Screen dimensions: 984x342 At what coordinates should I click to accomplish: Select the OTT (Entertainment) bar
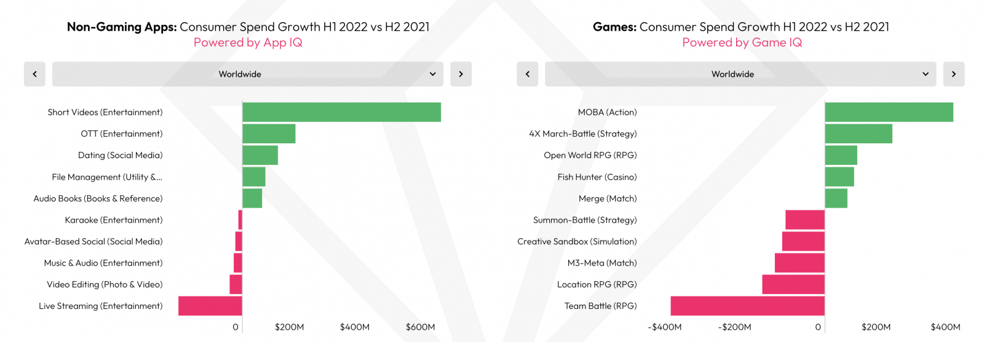click(x=269, y=133)
